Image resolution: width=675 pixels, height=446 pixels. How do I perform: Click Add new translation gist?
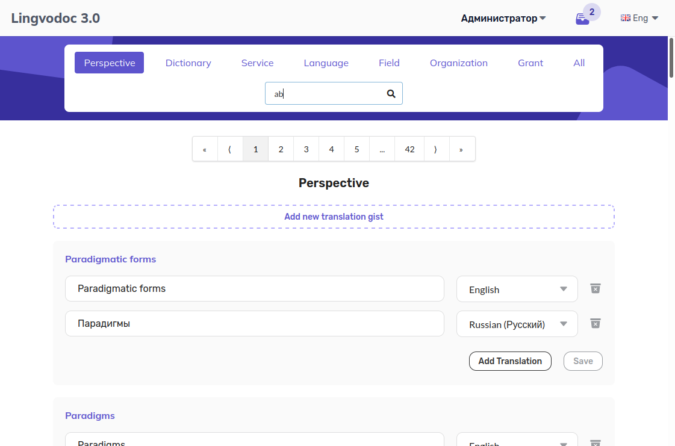coord(334,217)
